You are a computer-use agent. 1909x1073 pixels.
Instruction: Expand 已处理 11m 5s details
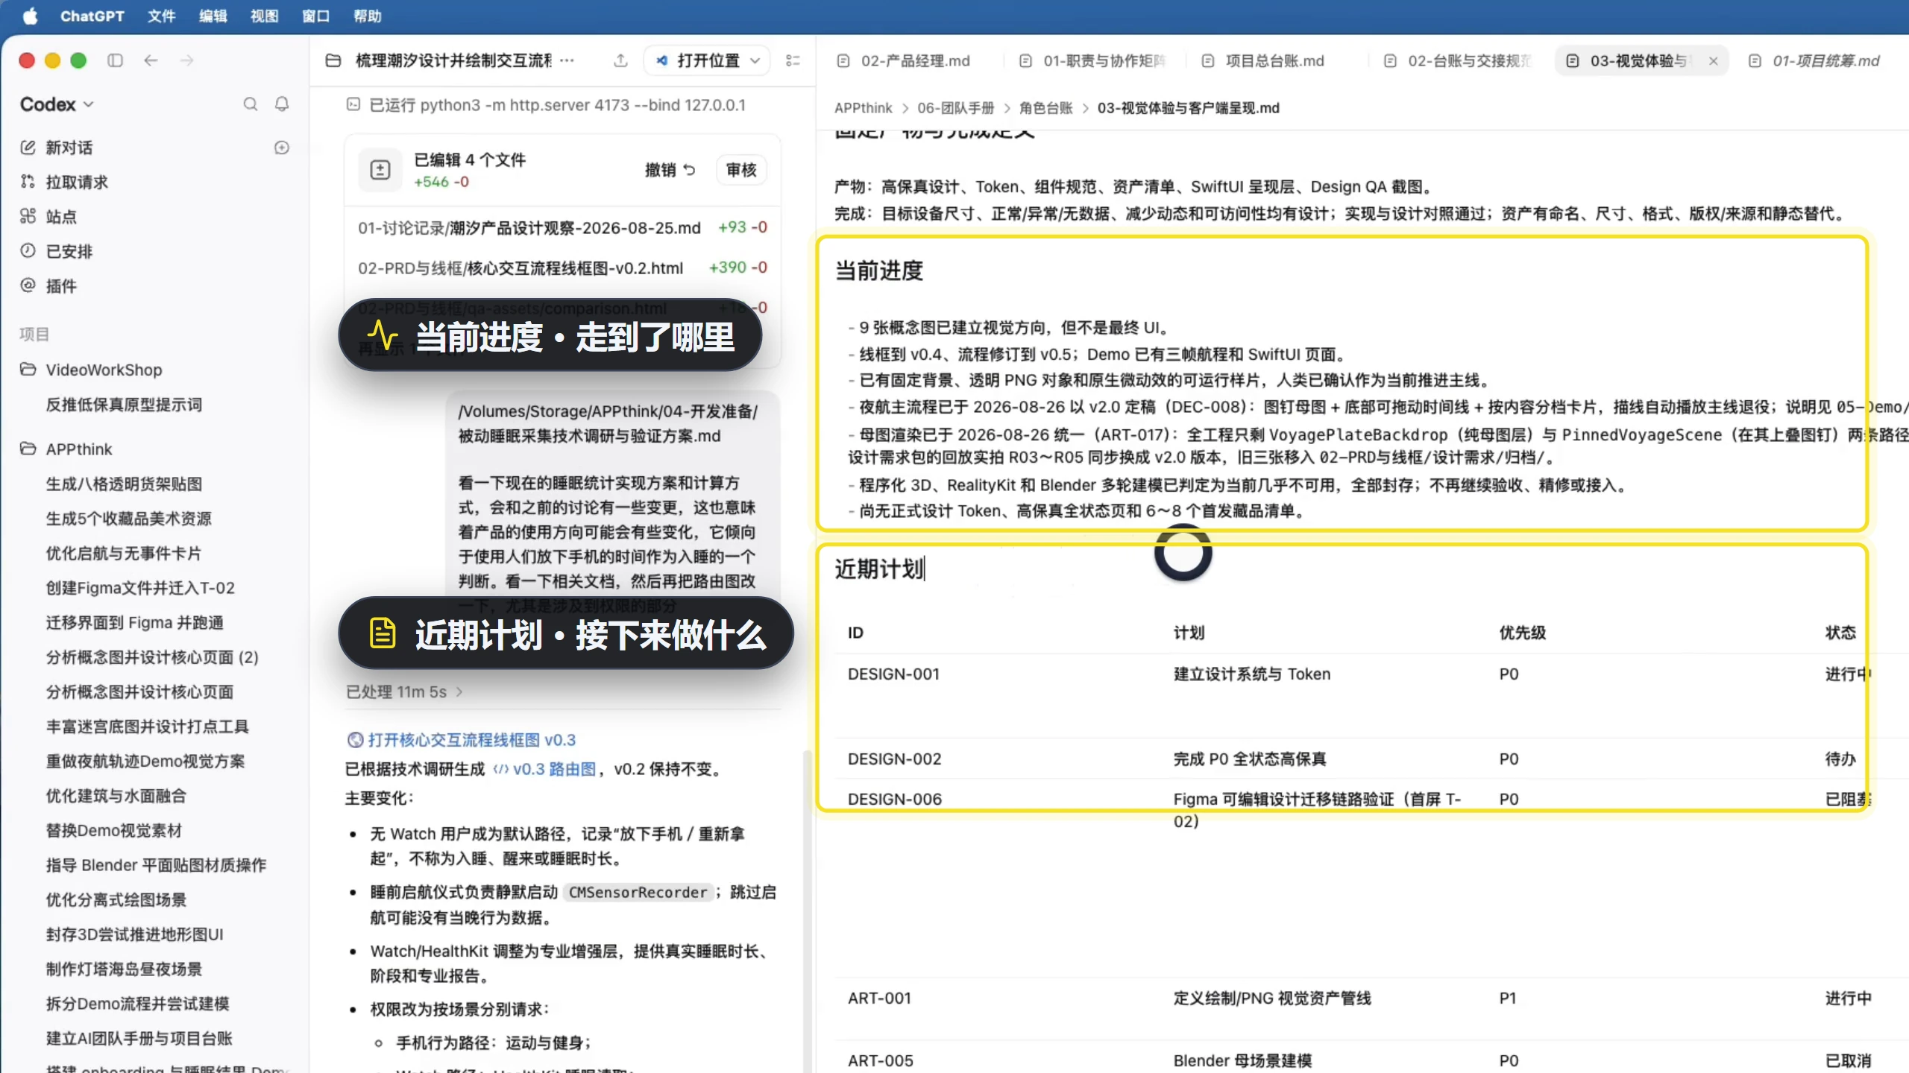(405, 692)
